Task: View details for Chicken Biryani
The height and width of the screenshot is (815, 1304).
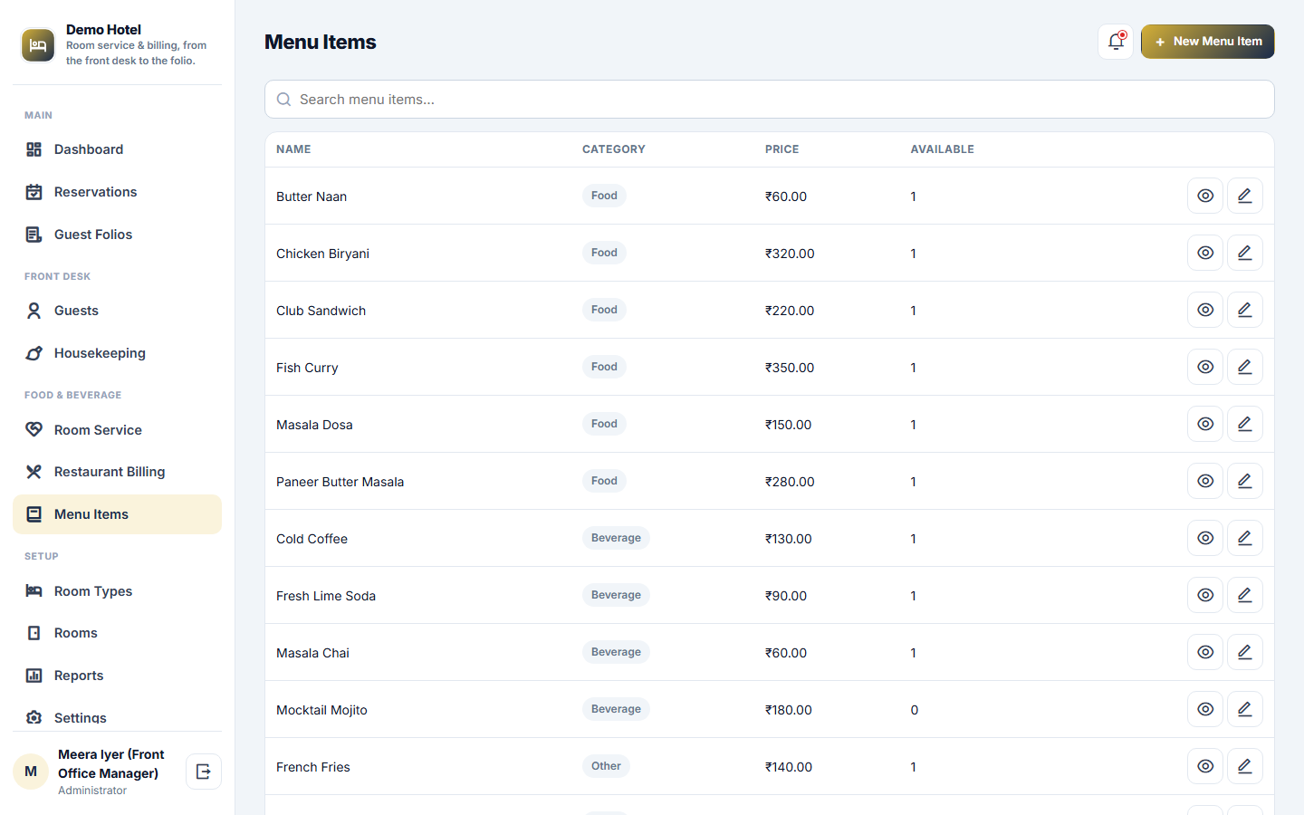Action: (x=1205, y=253)
